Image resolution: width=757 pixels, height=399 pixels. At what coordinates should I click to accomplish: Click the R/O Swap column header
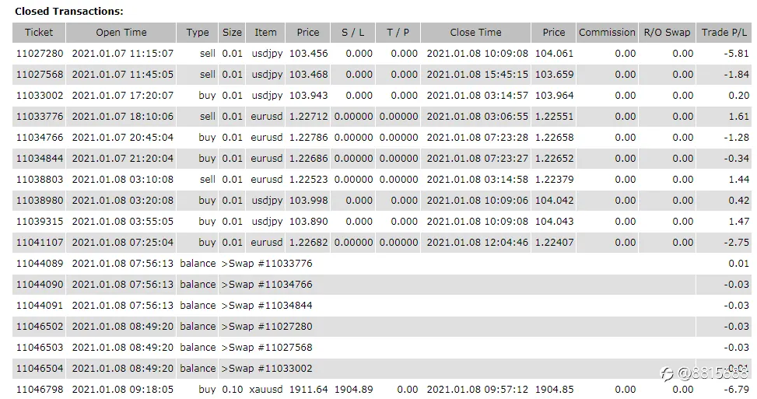667,33
